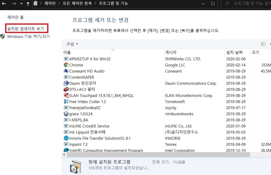Select the Innorix File Transfer Solution icon

tap(66, 138)
